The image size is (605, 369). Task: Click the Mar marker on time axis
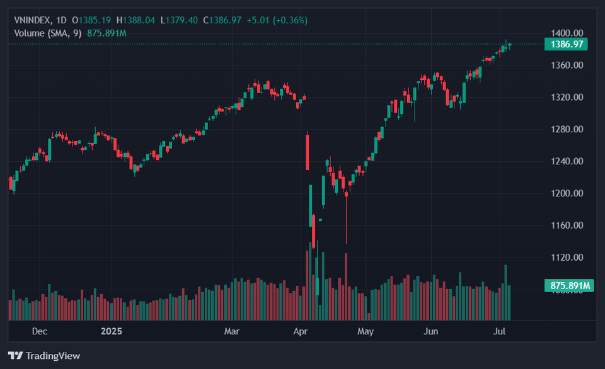tap(231, 331)
